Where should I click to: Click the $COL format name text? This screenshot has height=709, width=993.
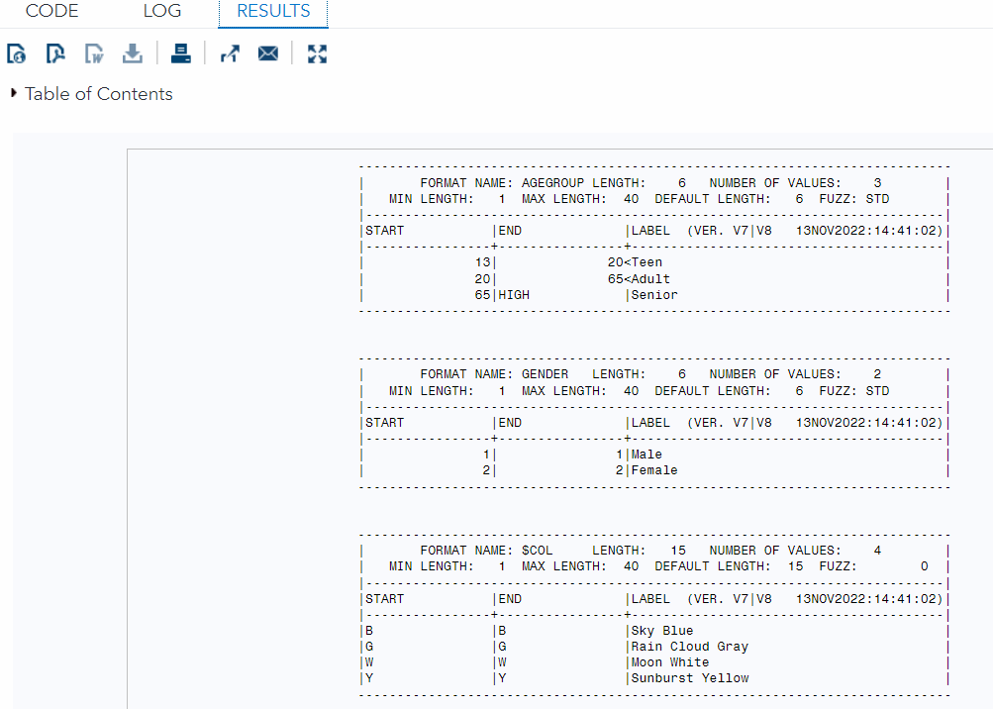click(x=537, y=551)
